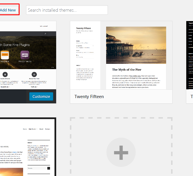Click the plus icon to add theme
Image resolution: width=193 pixels, height=176 pixels.
pos(121,153)
